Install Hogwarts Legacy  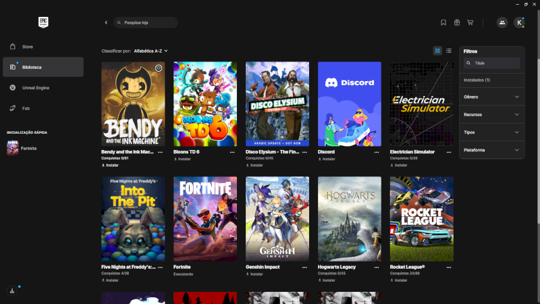(x=327, y=280)
